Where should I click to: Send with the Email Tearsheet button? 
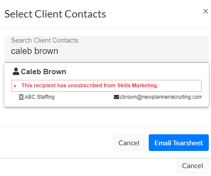tap(179, 143)
